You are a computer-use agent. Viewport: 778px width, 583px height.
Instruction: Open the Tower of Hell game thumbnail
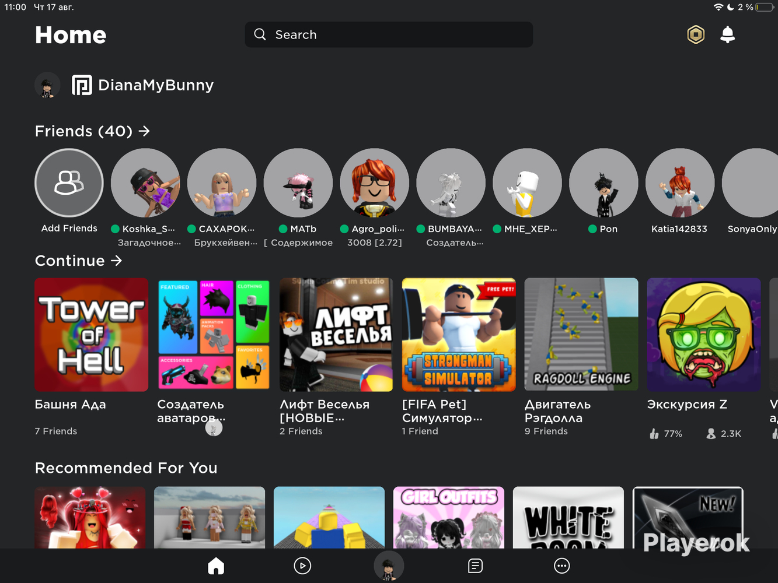92,335
